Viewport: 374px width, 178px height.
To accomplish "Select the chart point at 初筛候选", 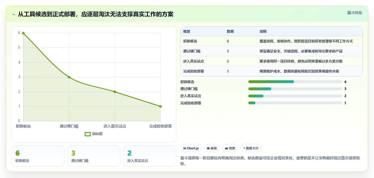I will pos(23,33).
